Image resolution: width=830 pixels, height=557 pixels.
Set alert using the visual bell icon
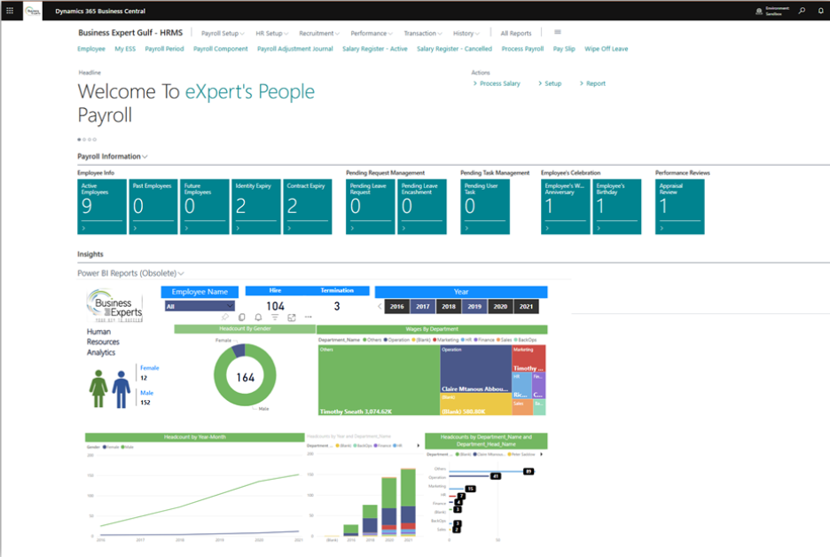[x=258, y=318]
